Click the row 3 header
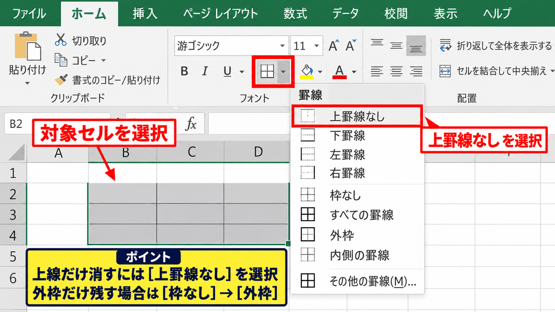The height and width of the screenshot is (312, 555). click(x=13, y=215)
